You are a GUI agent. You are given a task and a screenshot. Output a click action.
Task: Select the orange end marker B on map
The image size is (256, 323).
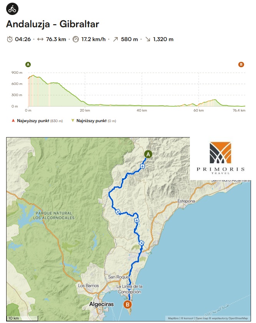pyautogui.click(x=127, y=305)
